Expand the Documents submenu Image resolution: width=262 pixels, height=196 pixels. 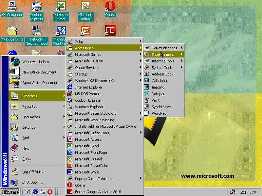point(37,117)
